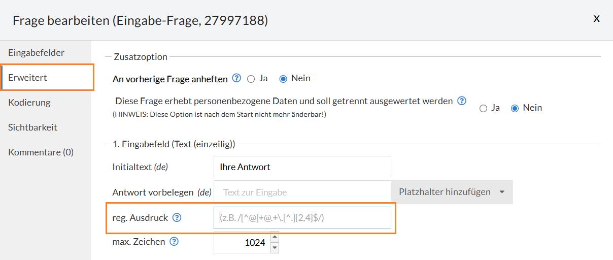
Task: Show the Kommentare (0) tab
Action: coord(41,152)
